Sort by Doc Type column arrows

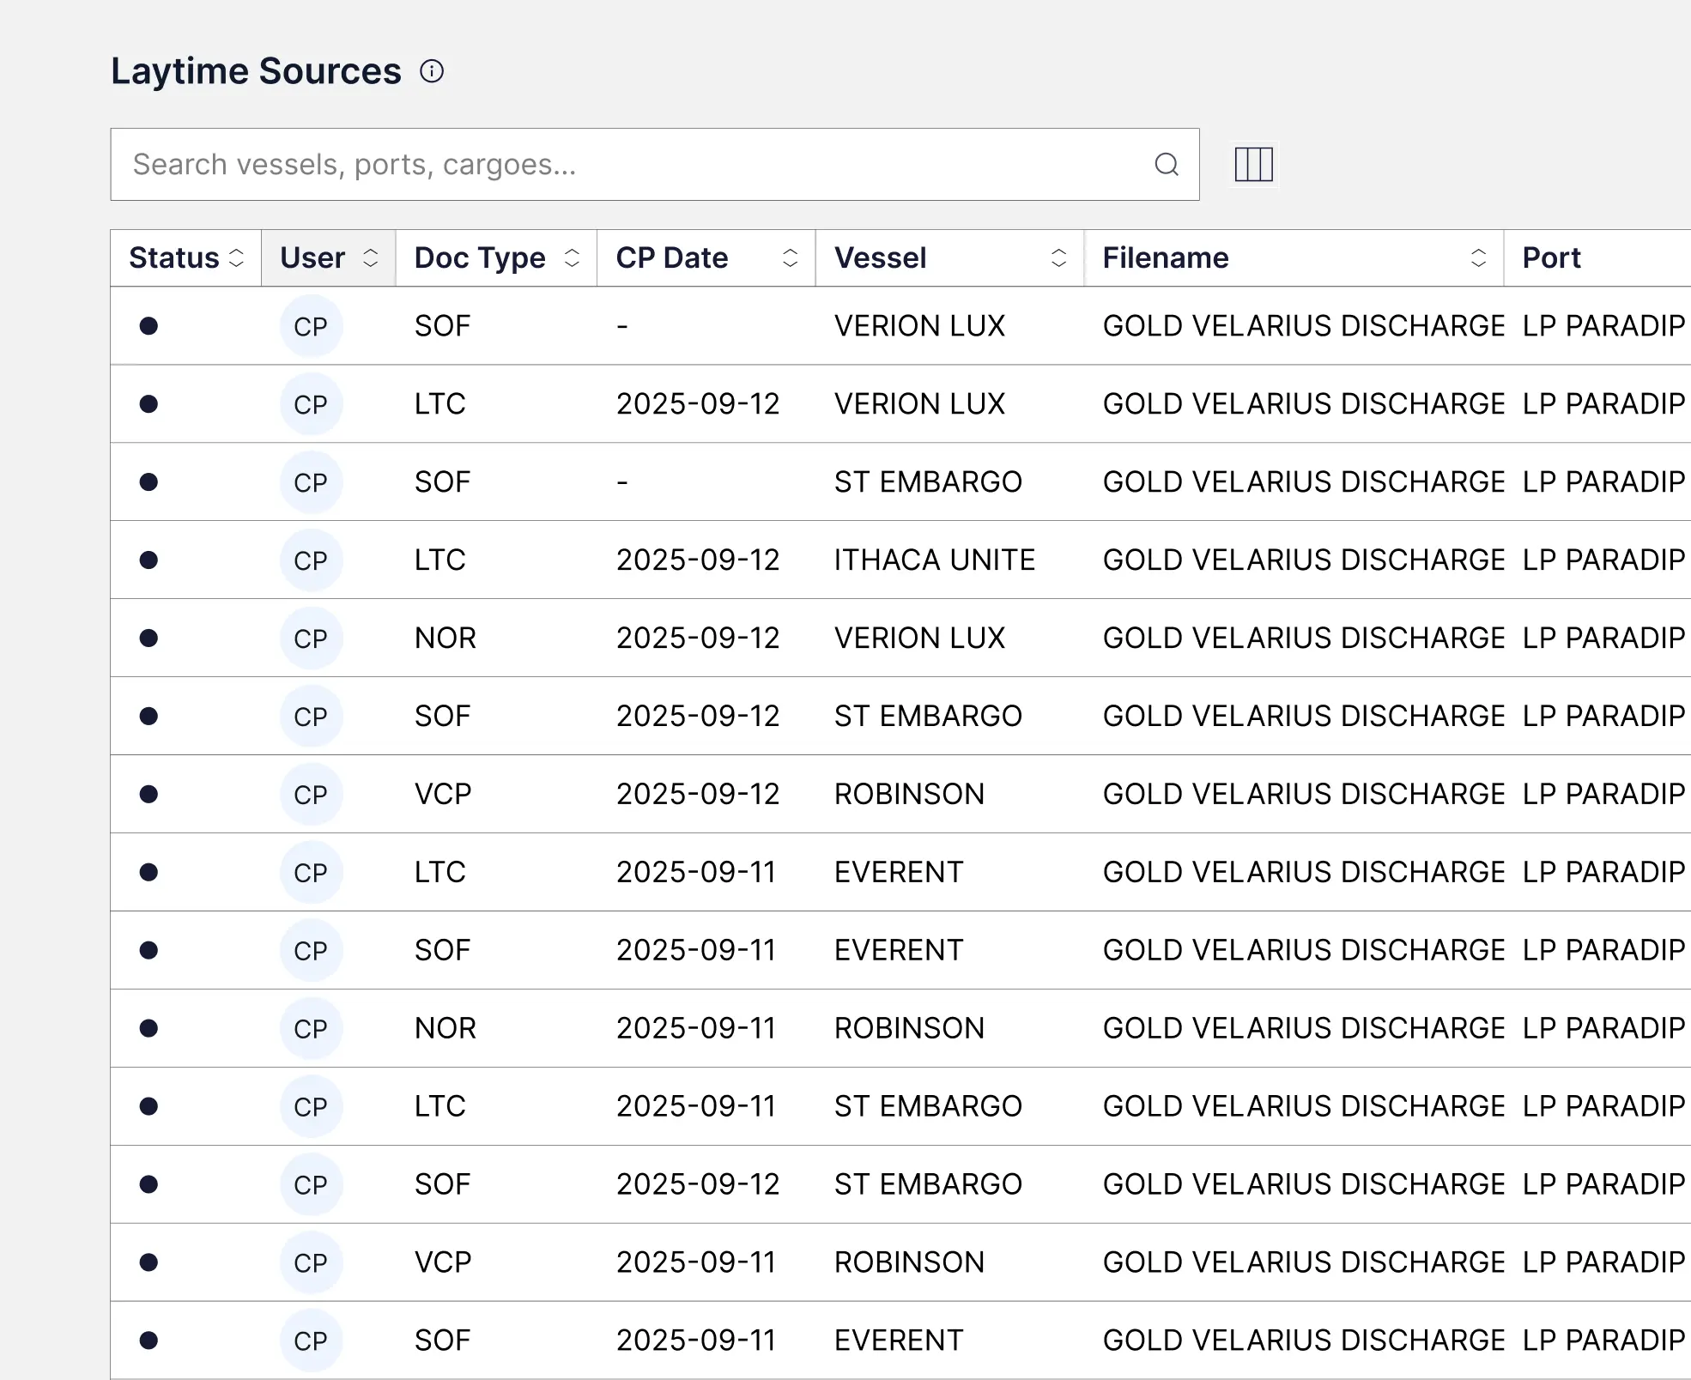[x=572, y=258]
